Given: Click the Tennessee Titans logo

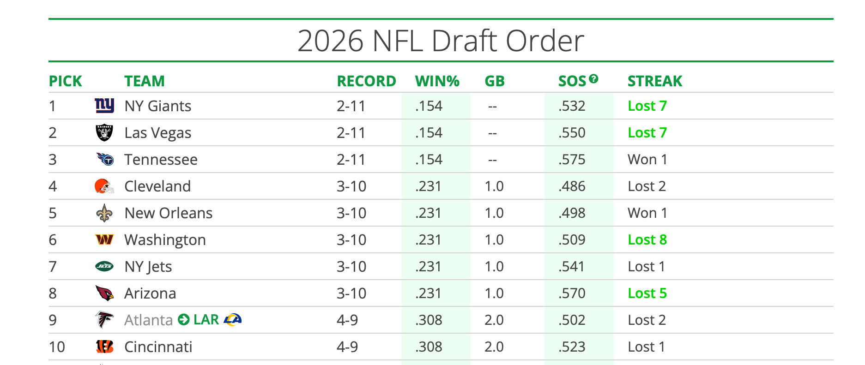Looking at the screenshot, I should pyautogui.click(x=105, y=159).
